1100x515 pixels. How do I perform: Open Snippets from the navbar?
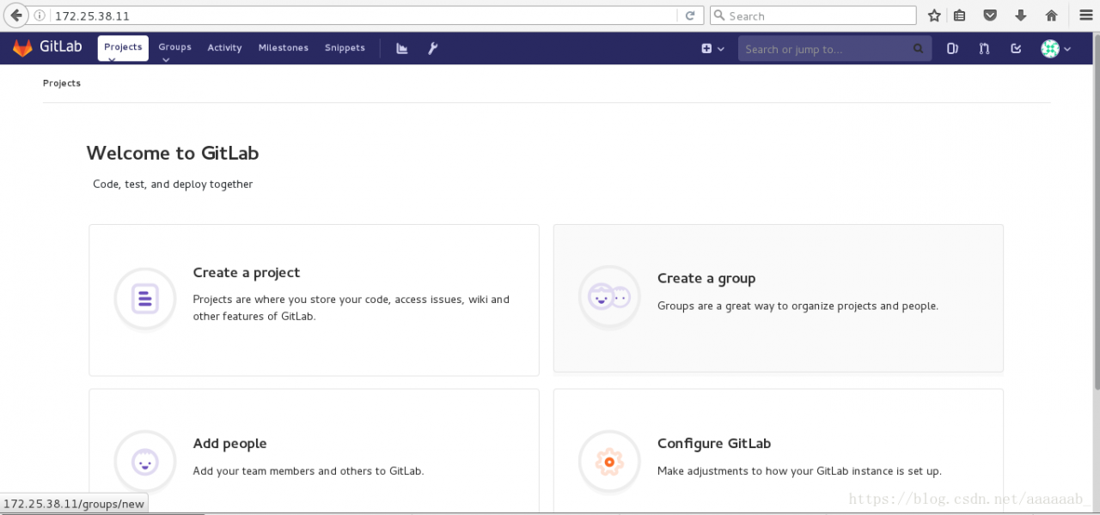click(x=345, y=48)
